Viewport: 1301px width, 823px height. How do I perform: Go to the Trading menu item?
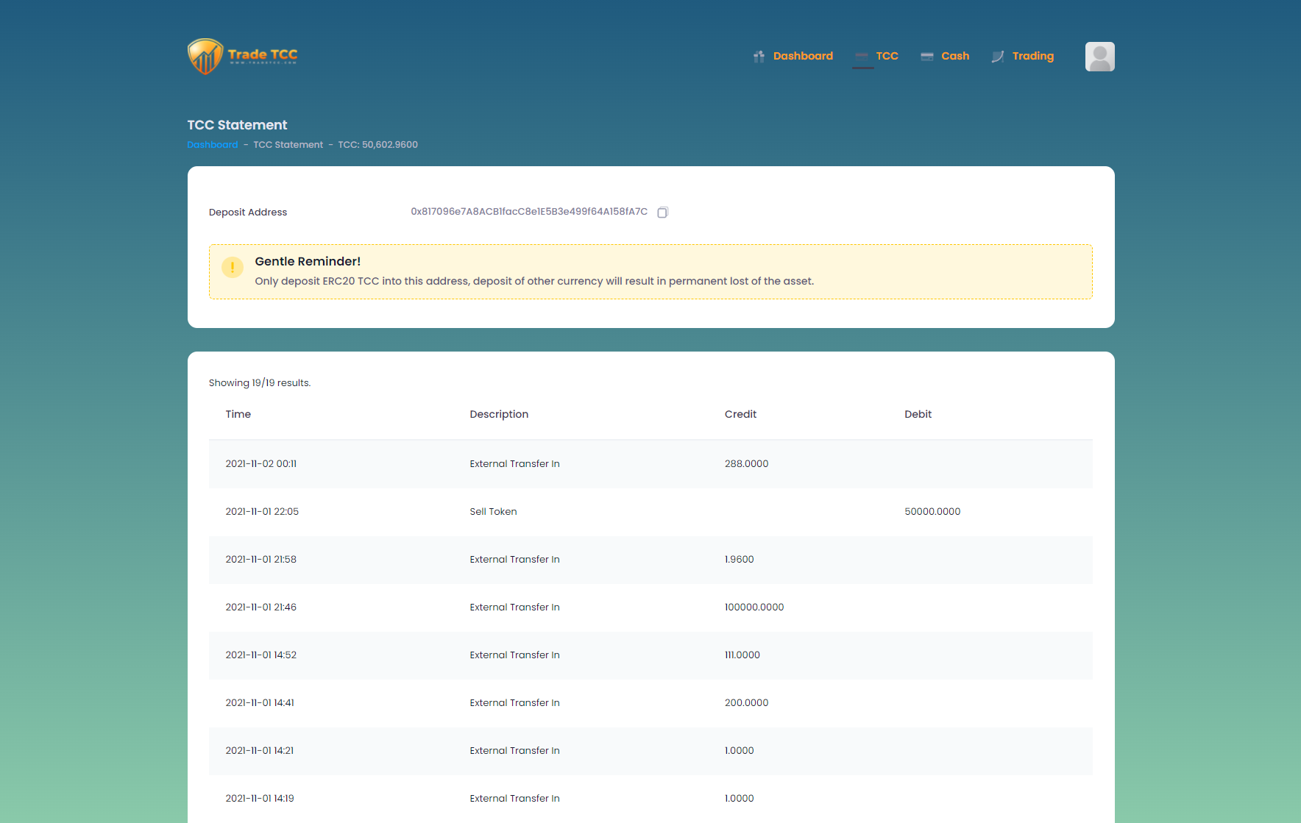point(1032,56)
